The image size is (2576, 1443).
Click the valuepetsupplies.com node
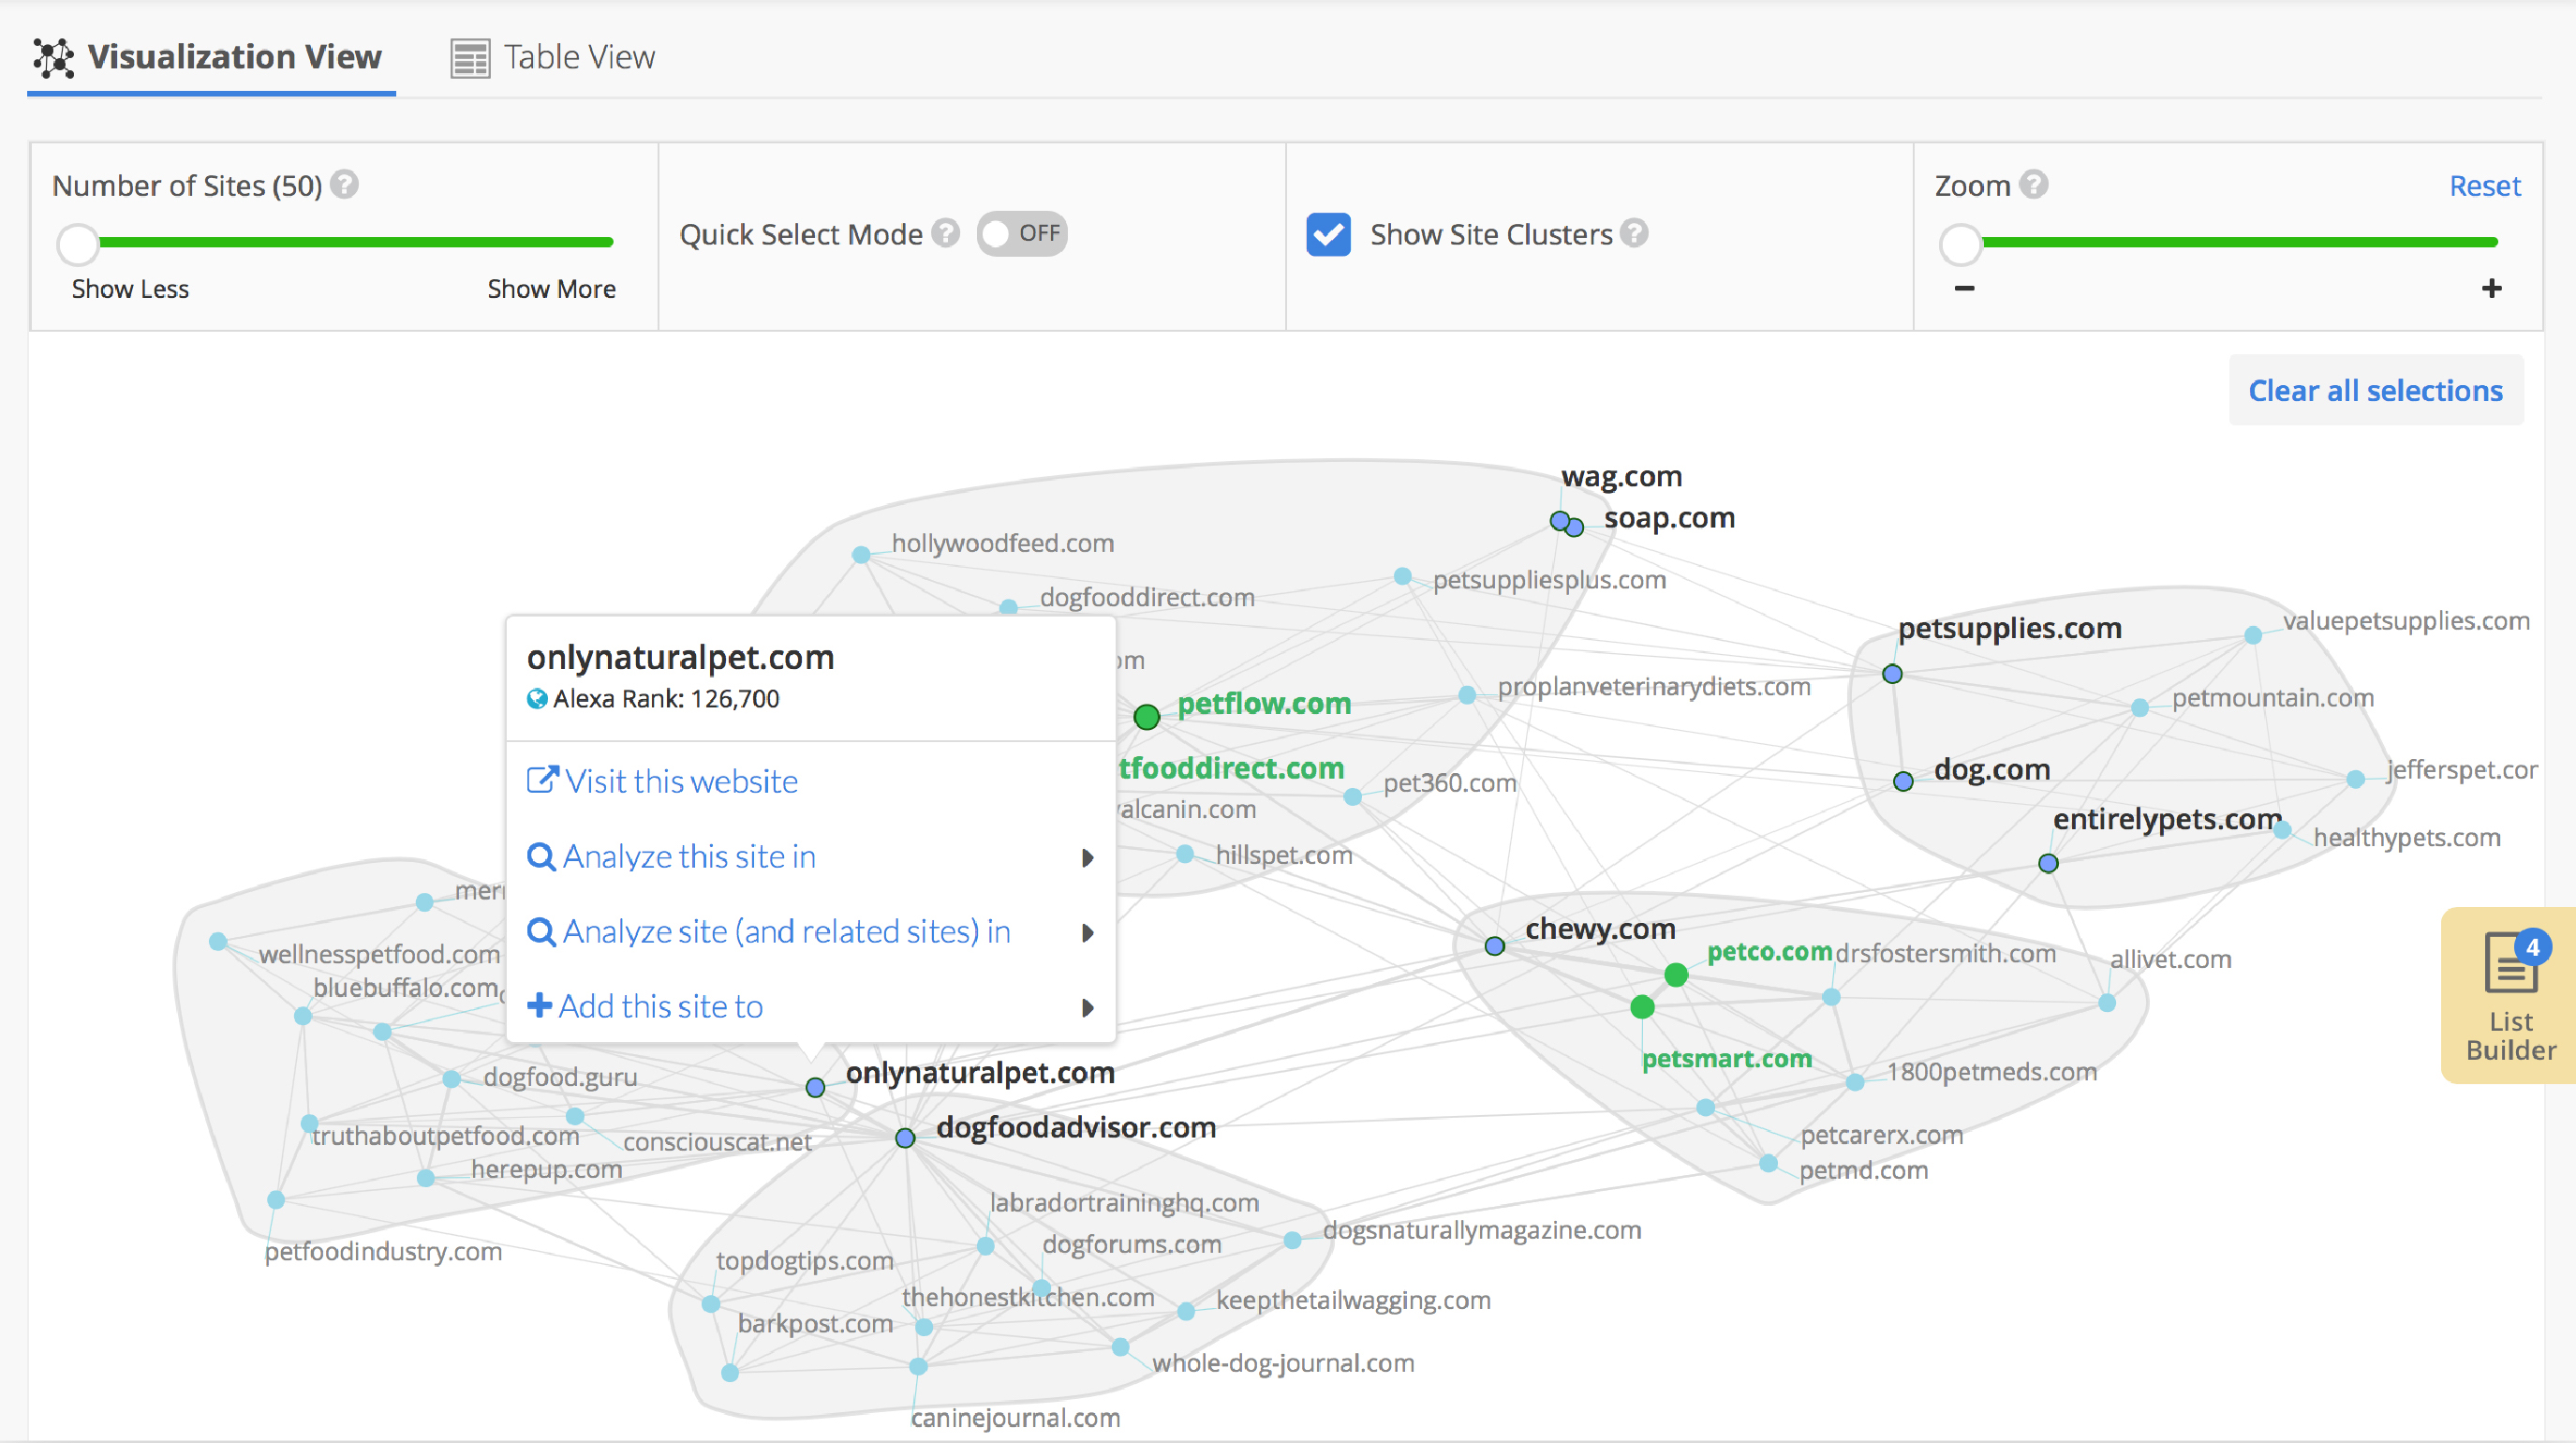pos(2253,635)
